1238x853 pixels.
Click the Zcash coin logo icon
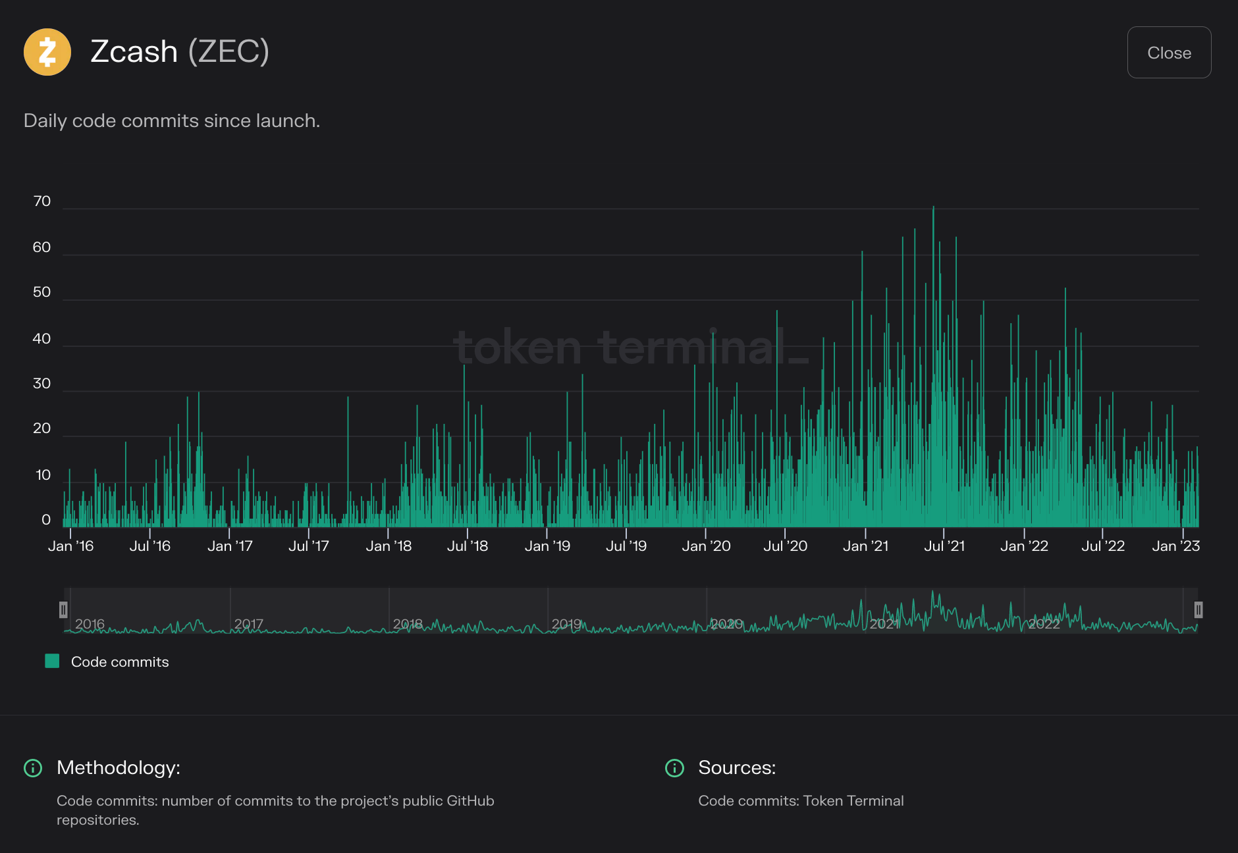tap(47, 52)
